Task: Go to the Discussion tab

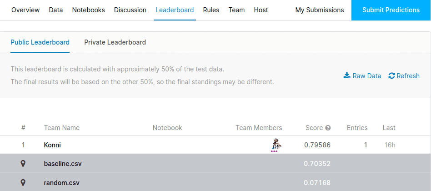Action: click(130, 10)
